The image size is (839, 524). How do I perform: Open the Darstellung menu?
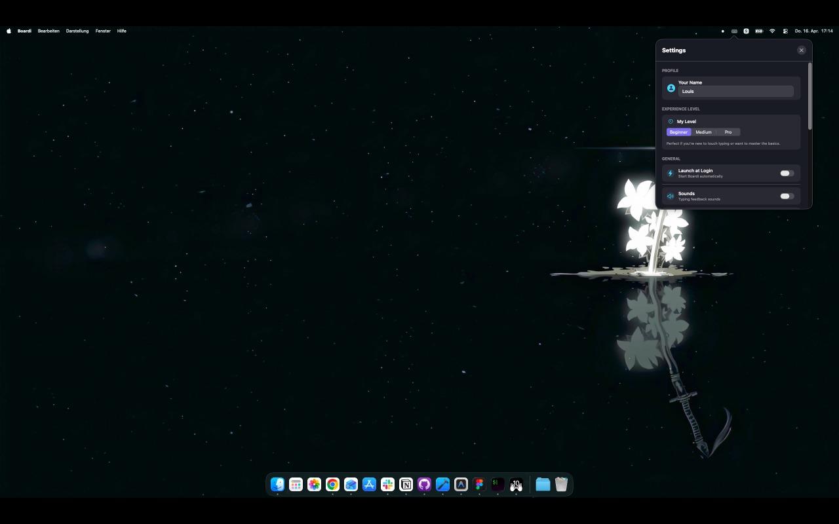click(x=77, y=31)
